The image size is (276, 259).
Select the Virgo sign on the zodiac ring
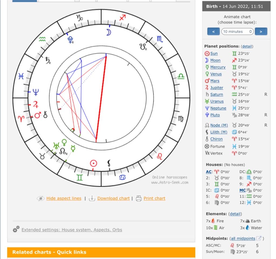tap(181, 119)
